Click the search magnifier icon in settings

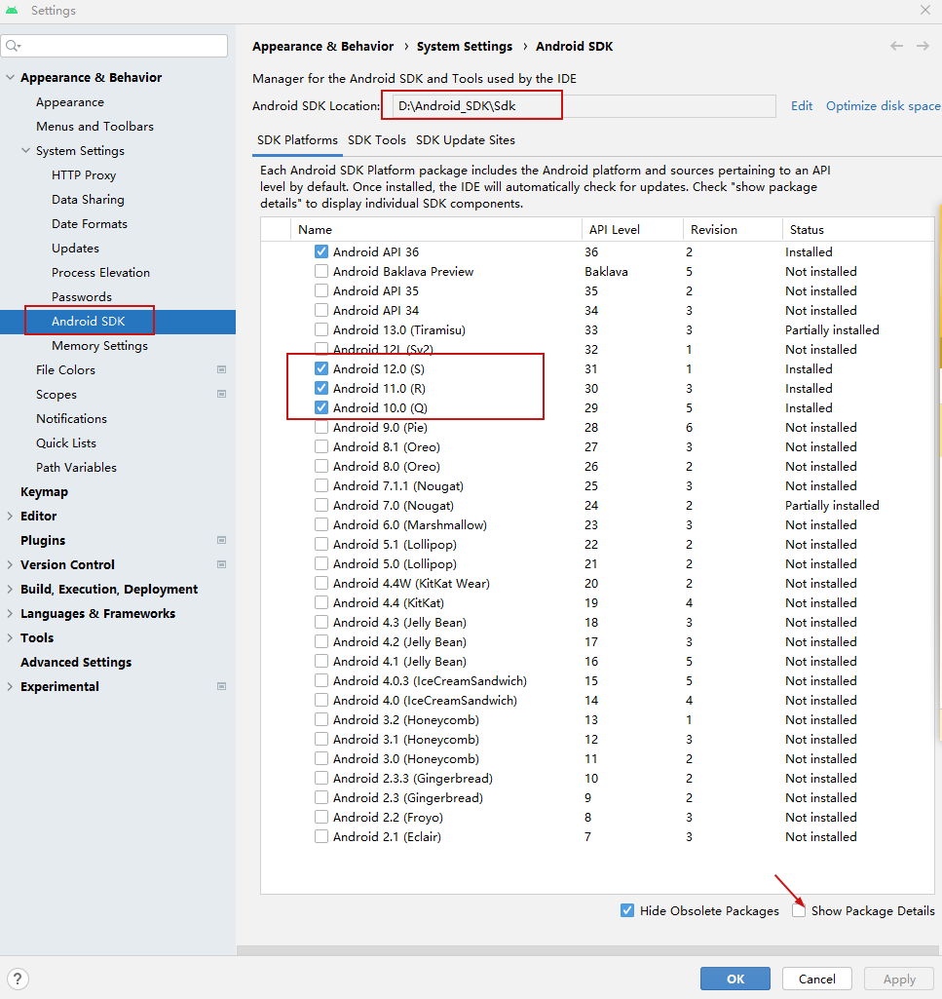coord(12,46)
